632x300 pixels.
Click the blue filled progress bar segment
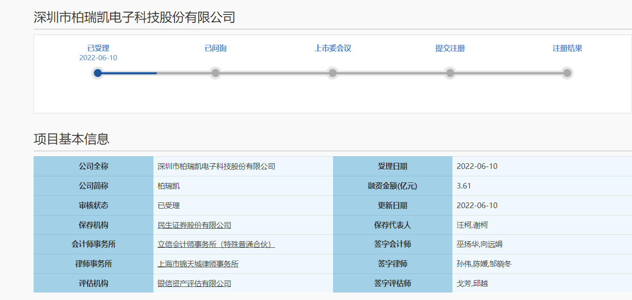click(129, 73)
